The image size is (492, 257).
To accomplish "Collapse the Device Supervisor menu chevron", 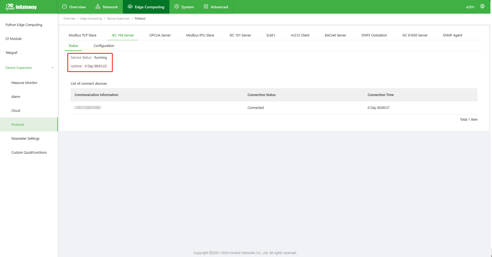I will click(52, 68).
